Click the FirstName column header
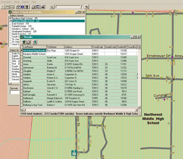Screen dimensions: 183x159 [55, 47]
